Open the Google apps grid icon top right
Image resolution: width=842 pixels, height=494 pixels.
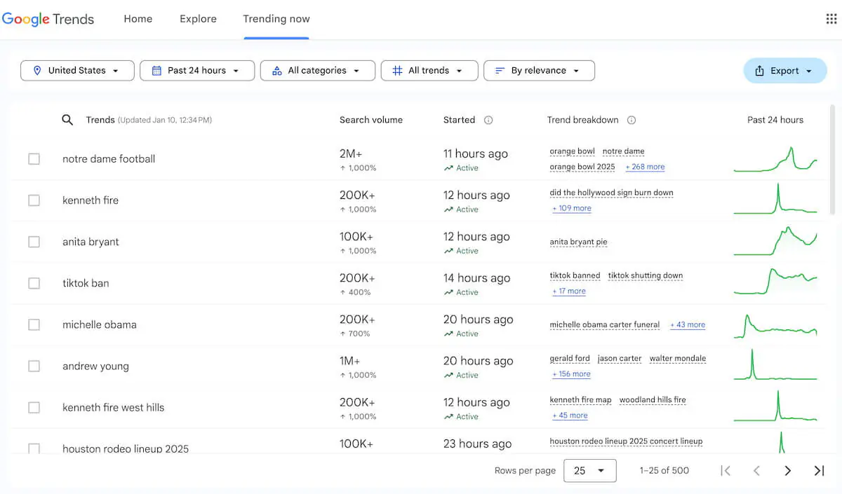coord(830,19)
